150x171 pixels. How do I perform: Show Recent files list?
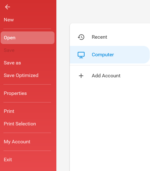[110, 37]
